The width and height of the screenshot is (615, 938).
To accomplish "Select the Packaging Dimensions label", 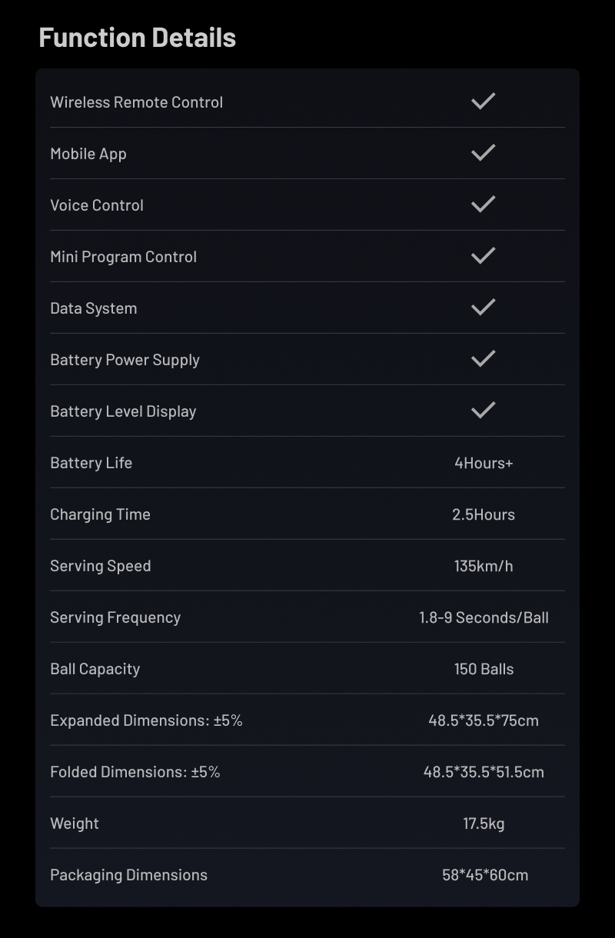I will [x=128, y=875].
